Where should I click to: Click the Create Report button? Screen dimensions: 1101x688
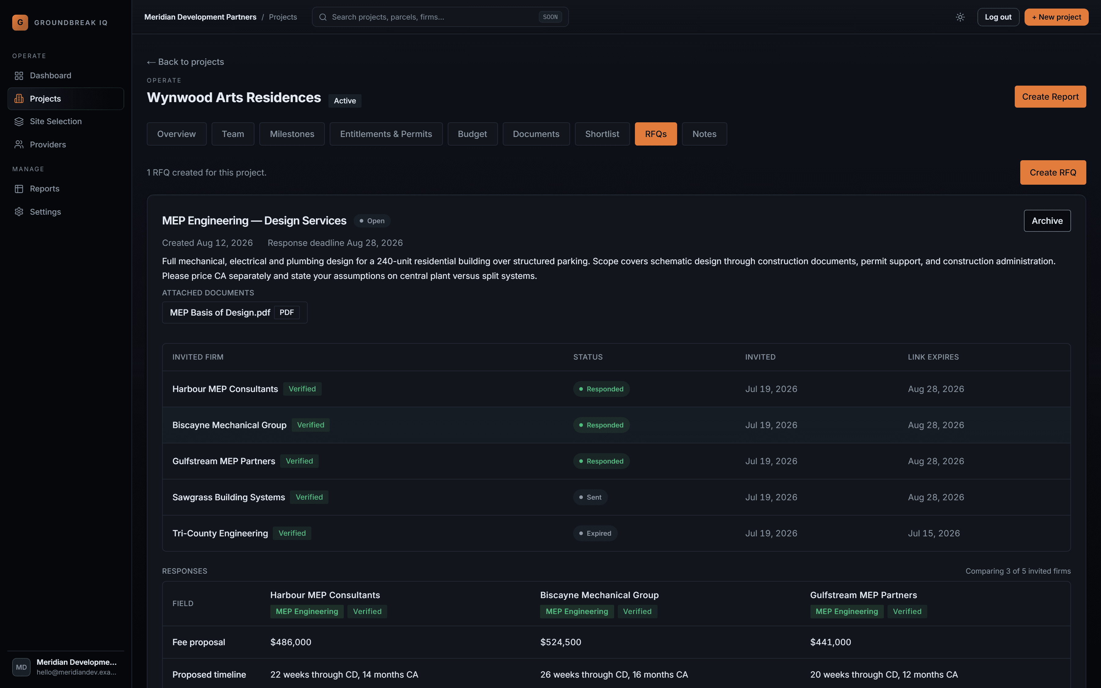[1050, 97]
